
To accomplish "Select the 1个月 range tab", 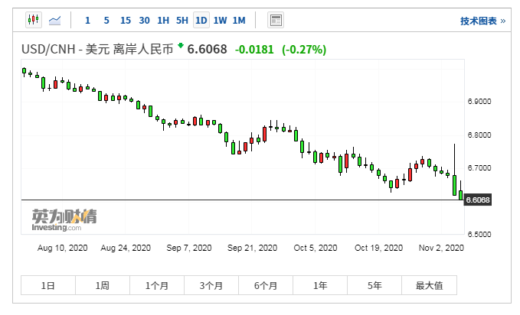I will point(156,285).
